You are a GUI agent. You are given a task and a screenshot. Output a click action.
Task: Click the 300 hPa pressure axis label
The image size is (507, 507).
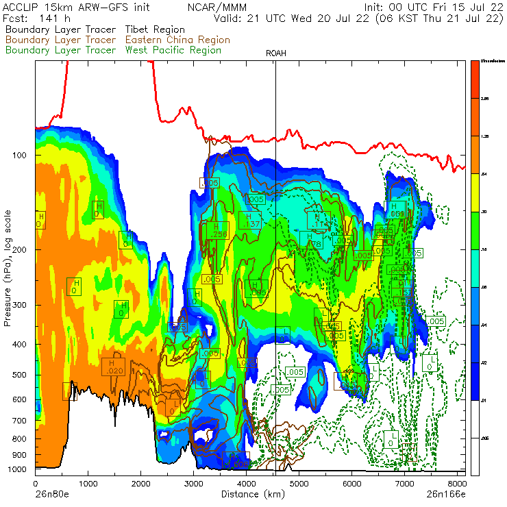tap(19, 305)
